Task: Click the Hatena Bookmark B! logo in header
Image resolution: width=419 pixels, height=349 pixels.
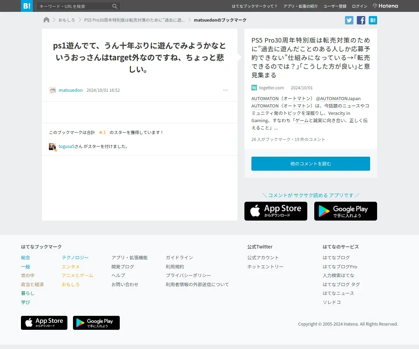Action: 27,6
